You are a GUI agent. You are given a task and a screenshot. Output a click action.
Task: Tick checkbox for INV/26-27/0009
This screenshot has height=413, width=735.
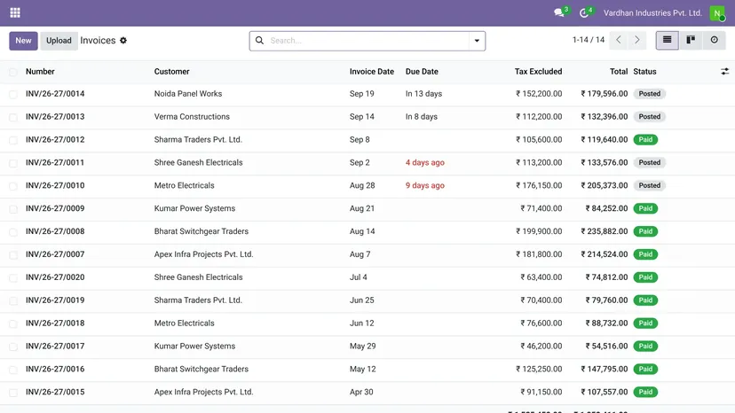pyautogui.click(x=13, y=209)
